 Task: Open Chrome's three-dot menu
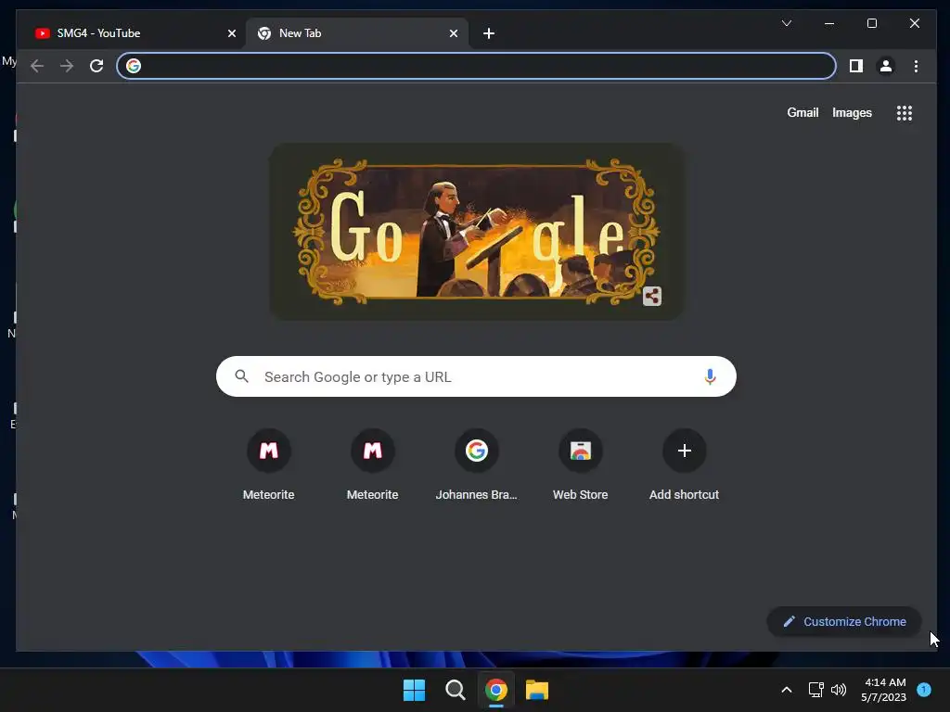click(x=916, y=66)
